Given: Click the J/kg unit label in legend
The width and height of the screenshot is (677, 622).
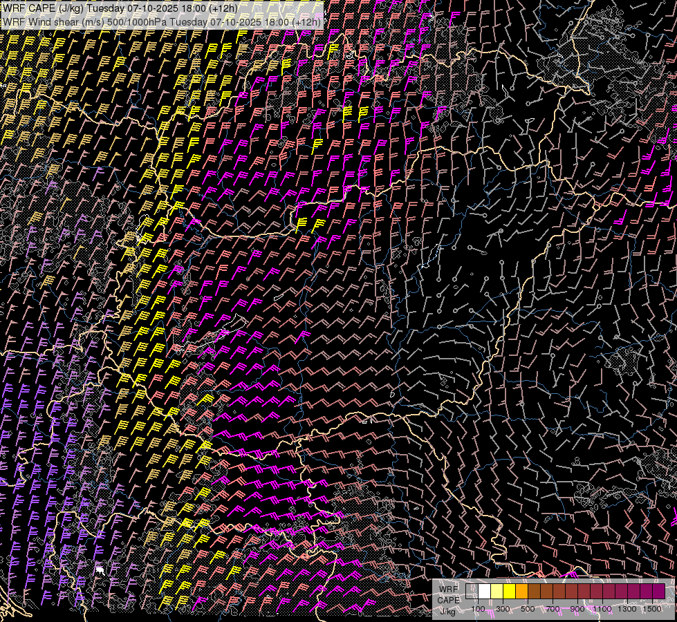Looking at the screenshot, I should click(447, 611).
